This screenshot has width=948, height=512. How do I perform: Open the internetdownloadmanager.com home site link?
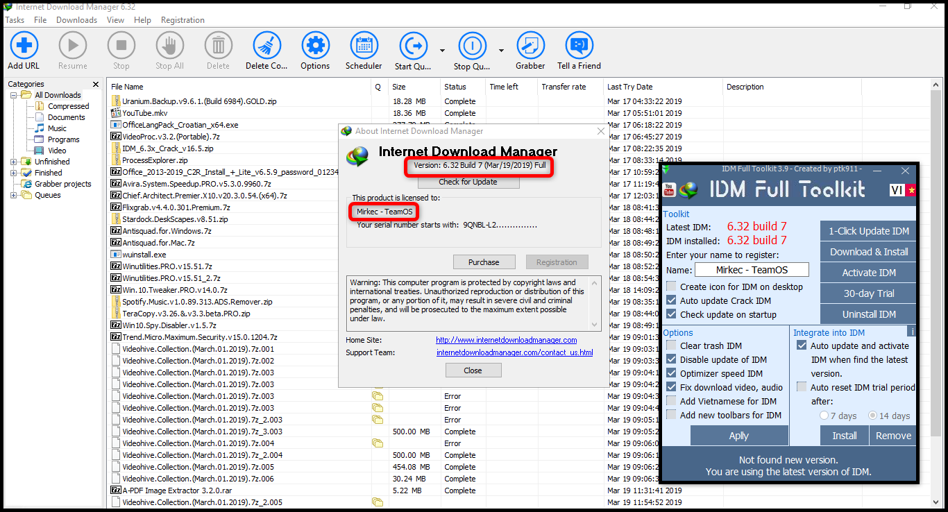tap(506, 340)
